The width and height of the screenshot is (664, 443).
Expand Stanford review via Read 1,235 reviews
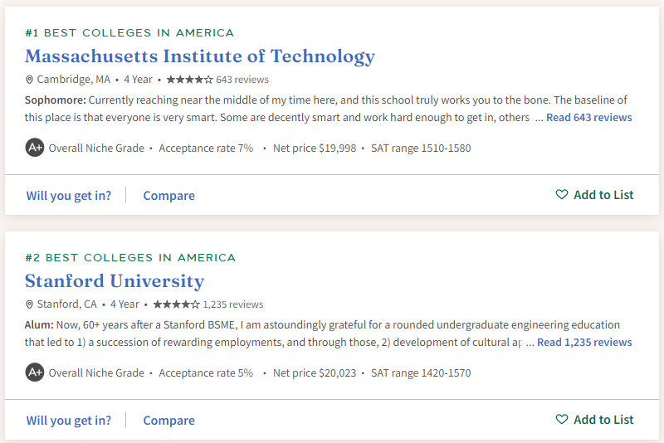pyautogui.click(x=584, y=343)
